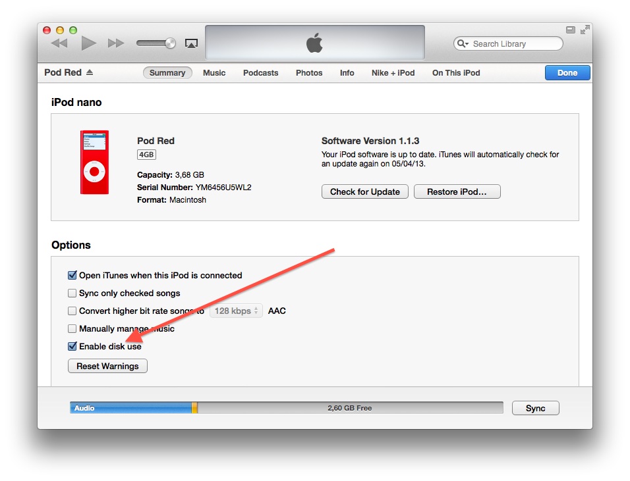630x481 pixels.
Task: Click the fast forward next track button
Action: [116, 43]
